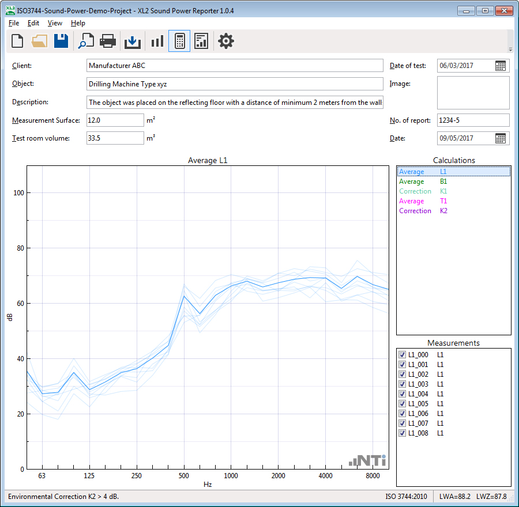Open the View menu
Viewport: 519px width, 507px height.
[x=55, y=23]
